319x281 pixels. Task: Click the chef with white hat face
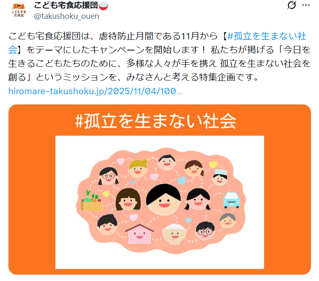[220, 177]
